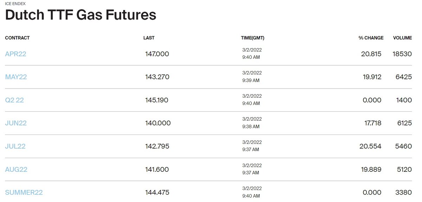Open the AUG22 contract link
The width and height of the screenshot is (422, 202).
coord(16,170)
